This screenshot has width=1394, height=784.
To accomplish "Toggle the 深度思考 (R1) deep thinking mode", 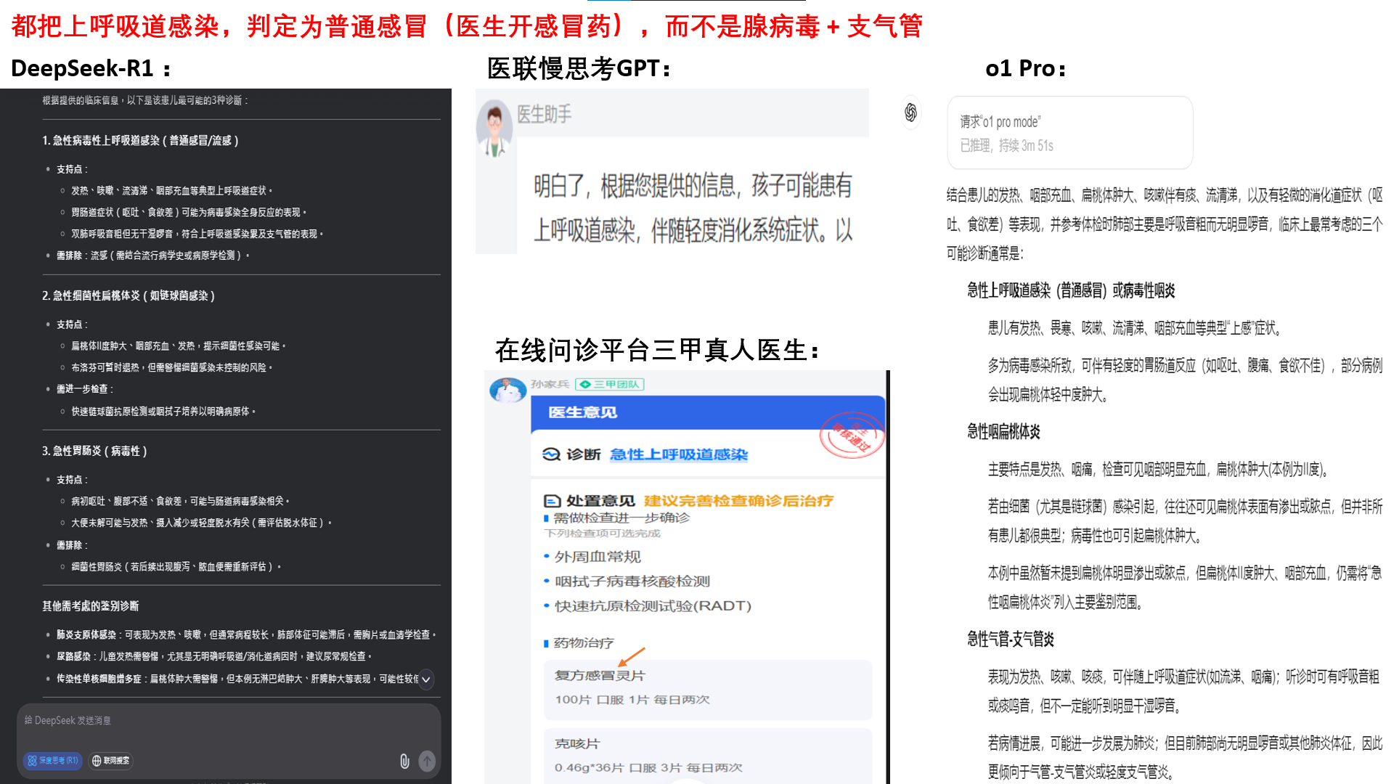I will click(53, 761).
